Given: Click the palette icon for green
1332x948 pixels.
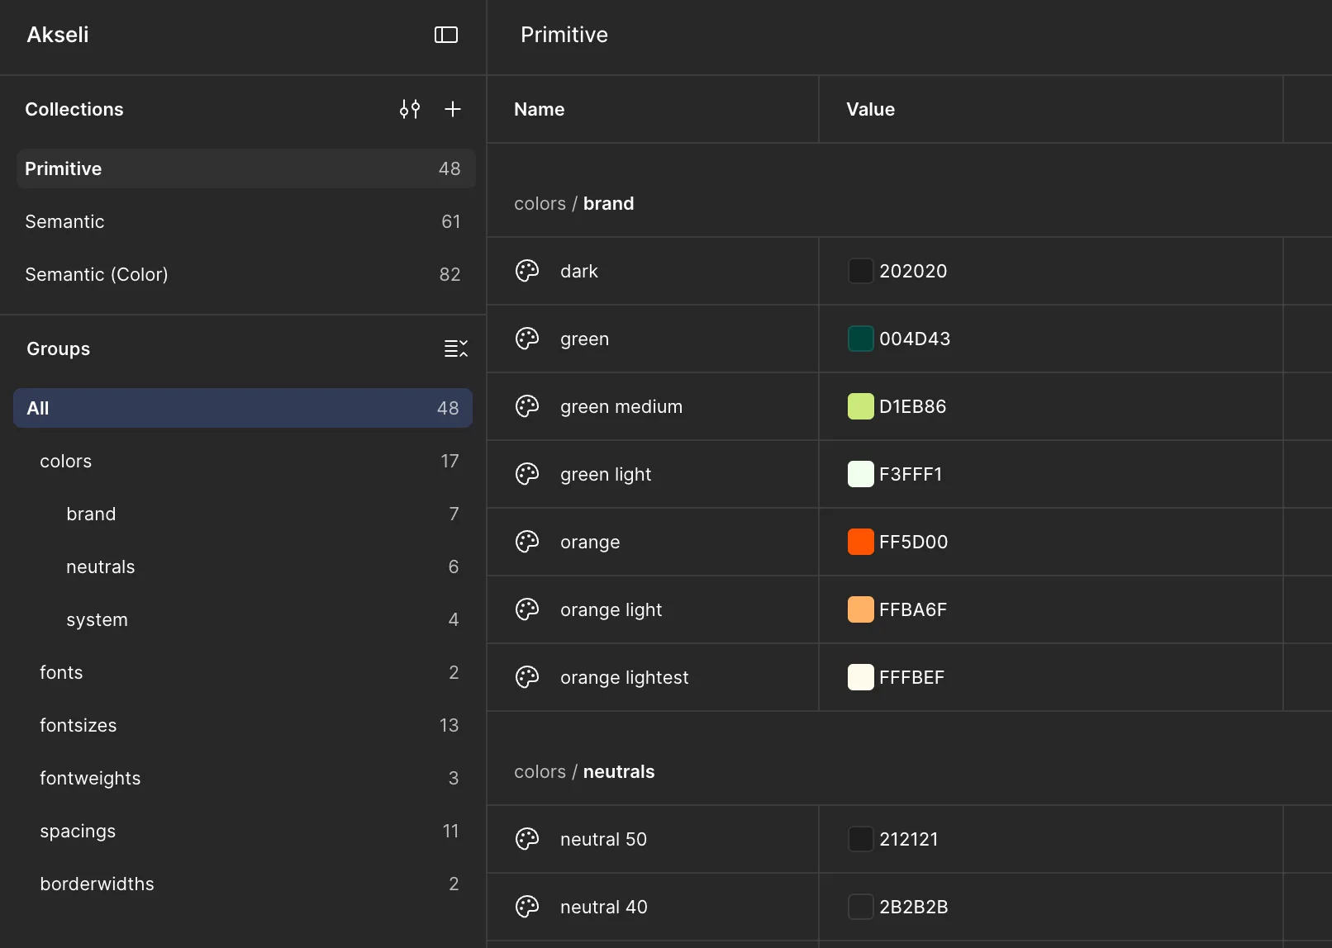Looking at the screenshot, I should (527, 339).
